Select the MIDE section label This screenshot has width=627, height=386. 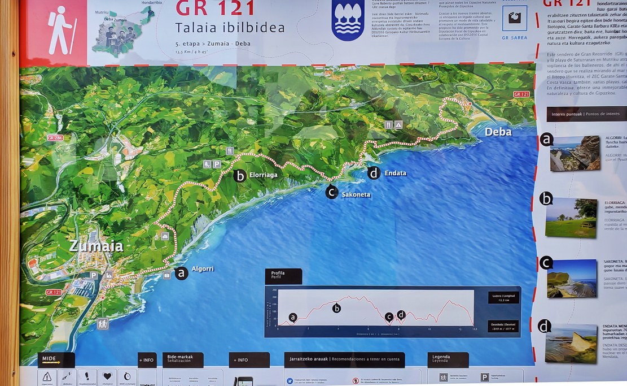[x=56, y=359]
